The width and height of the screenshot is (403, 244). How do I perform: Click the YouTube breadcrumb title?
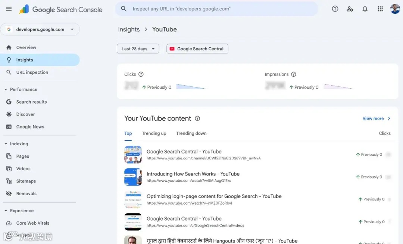165,29
